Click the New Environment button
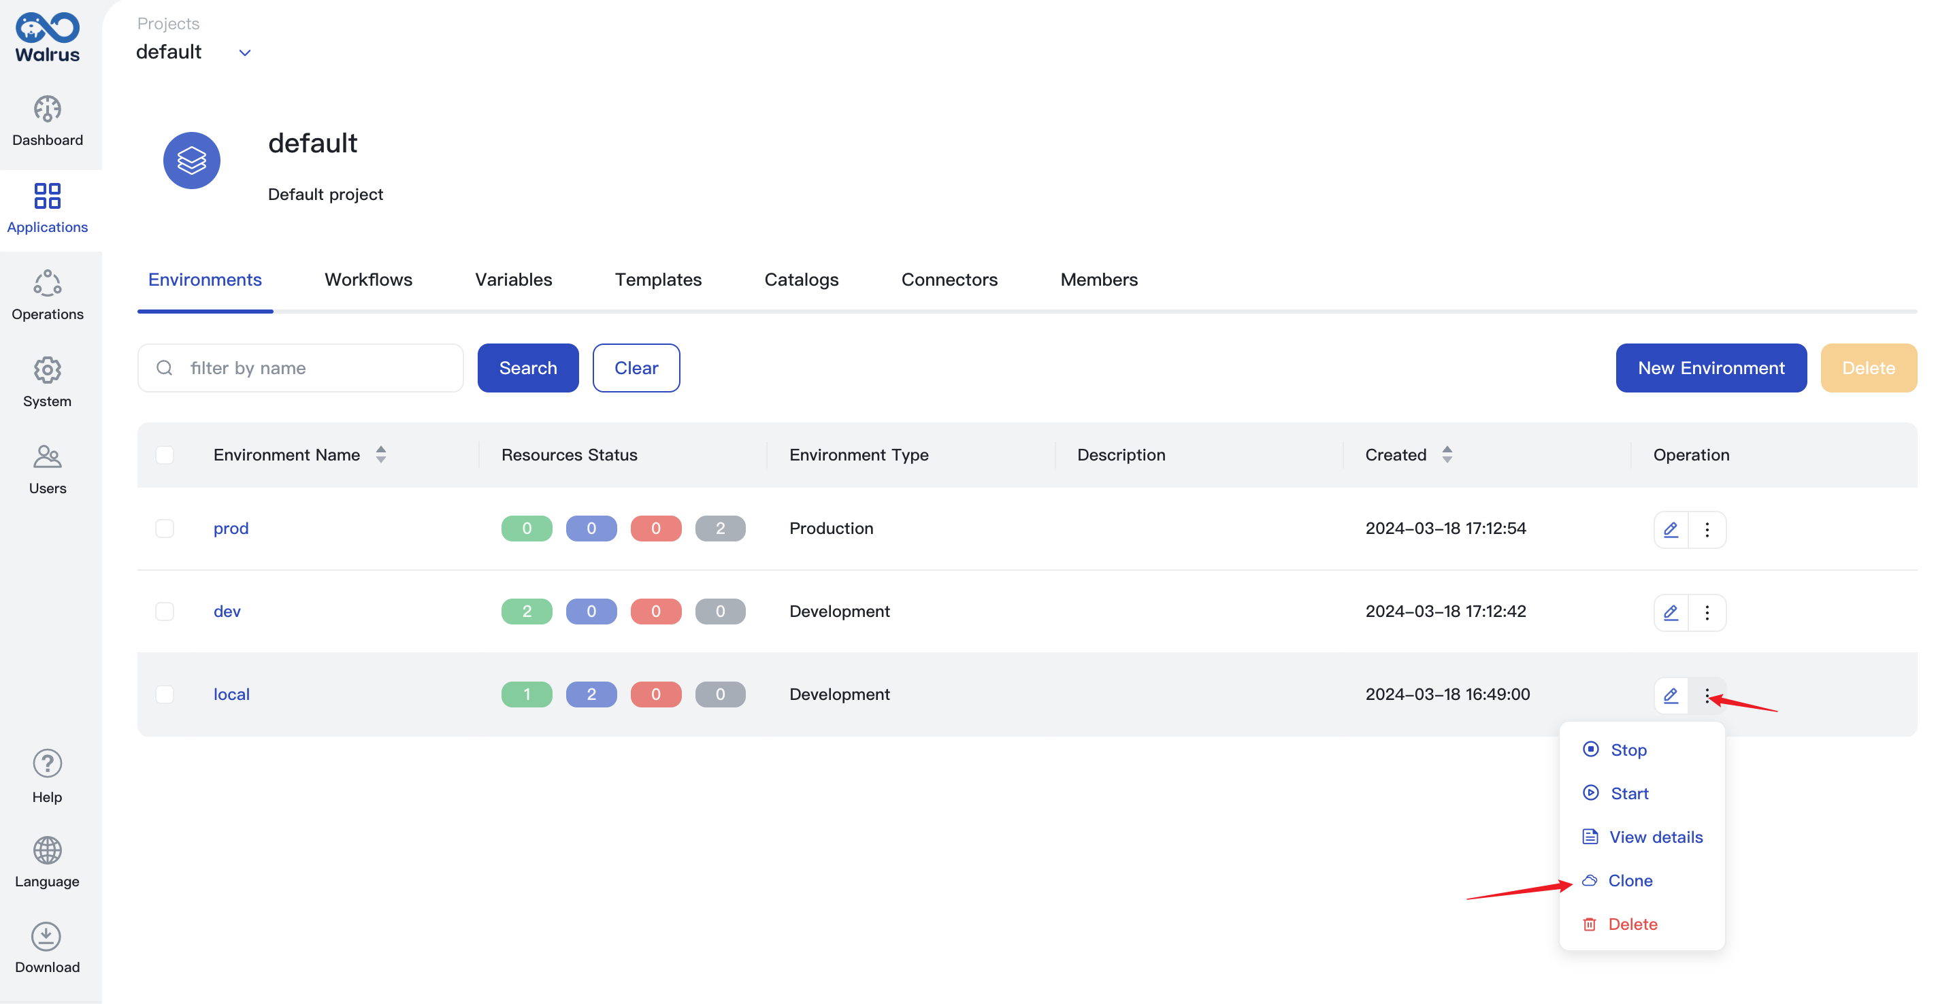 coord(1711,367)
